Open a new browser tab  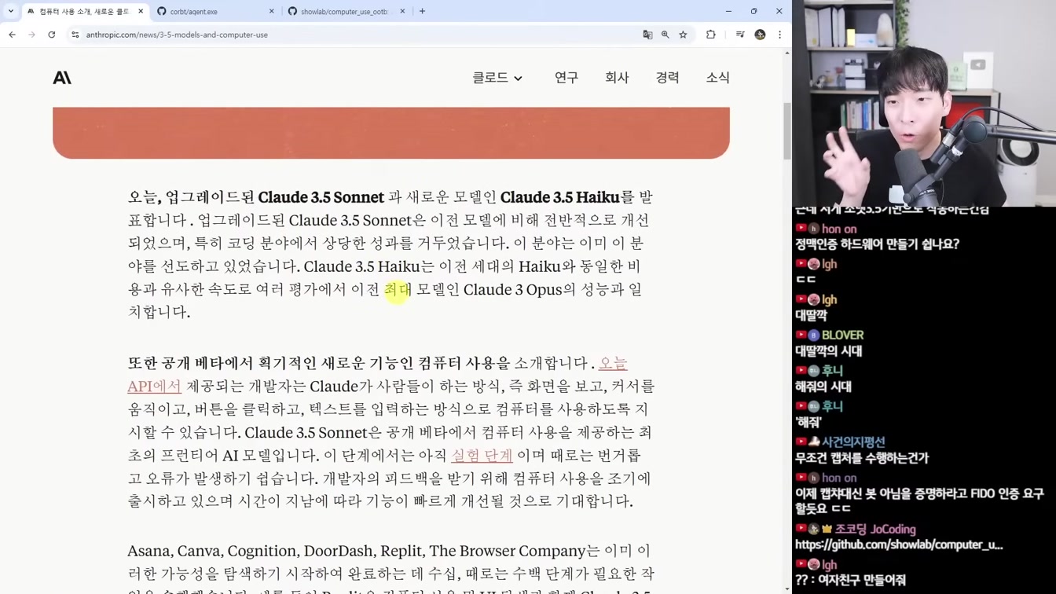click(x=422, y=11)
